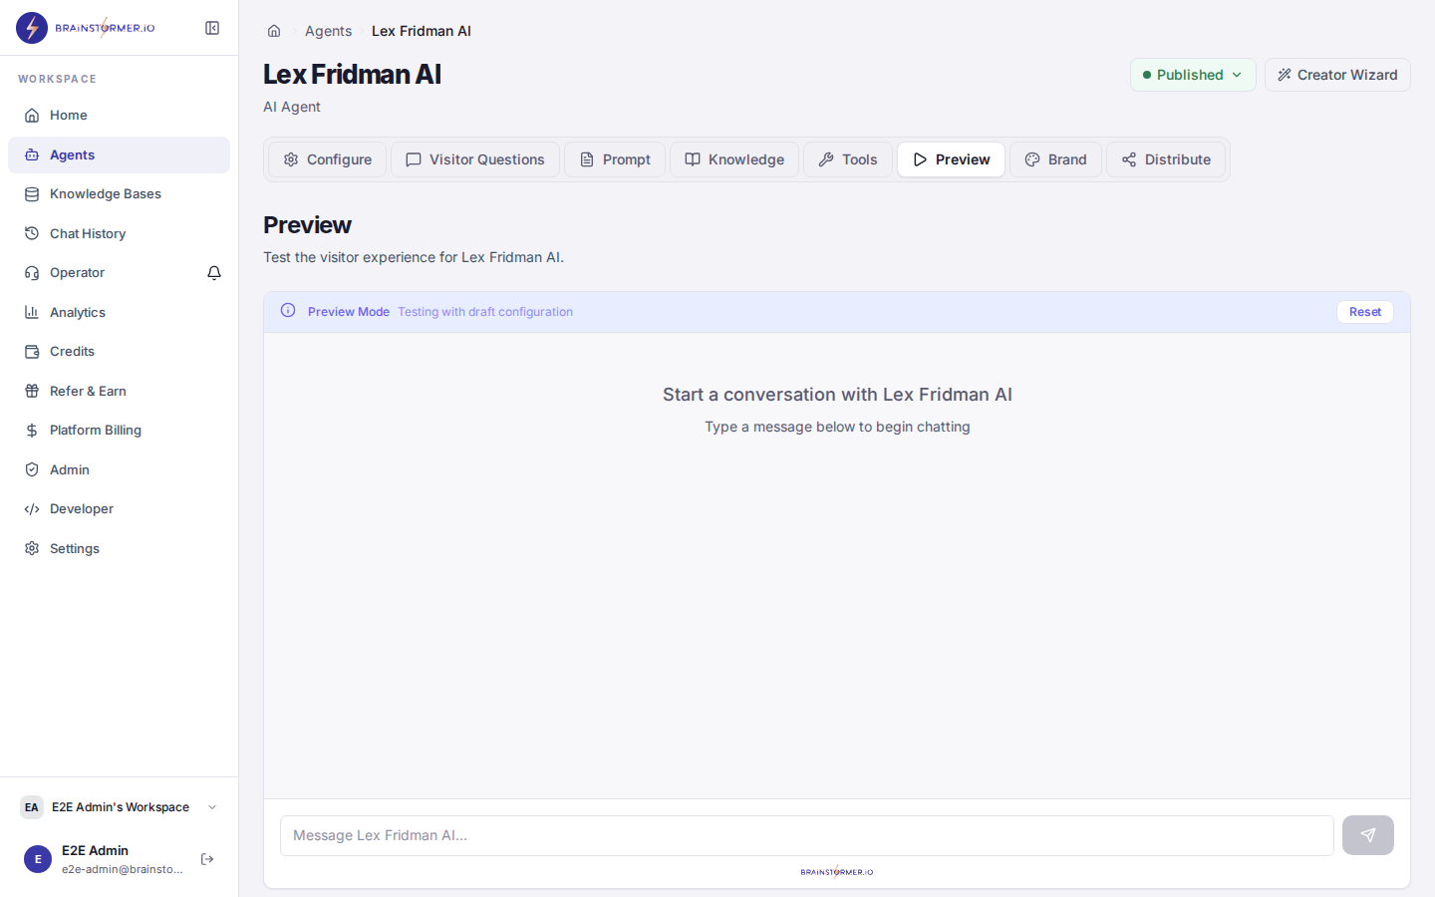Reset the preview conversation
Image resolution: width=1435 pixels, height=897 pixels.
click(x=1365, y=312)
